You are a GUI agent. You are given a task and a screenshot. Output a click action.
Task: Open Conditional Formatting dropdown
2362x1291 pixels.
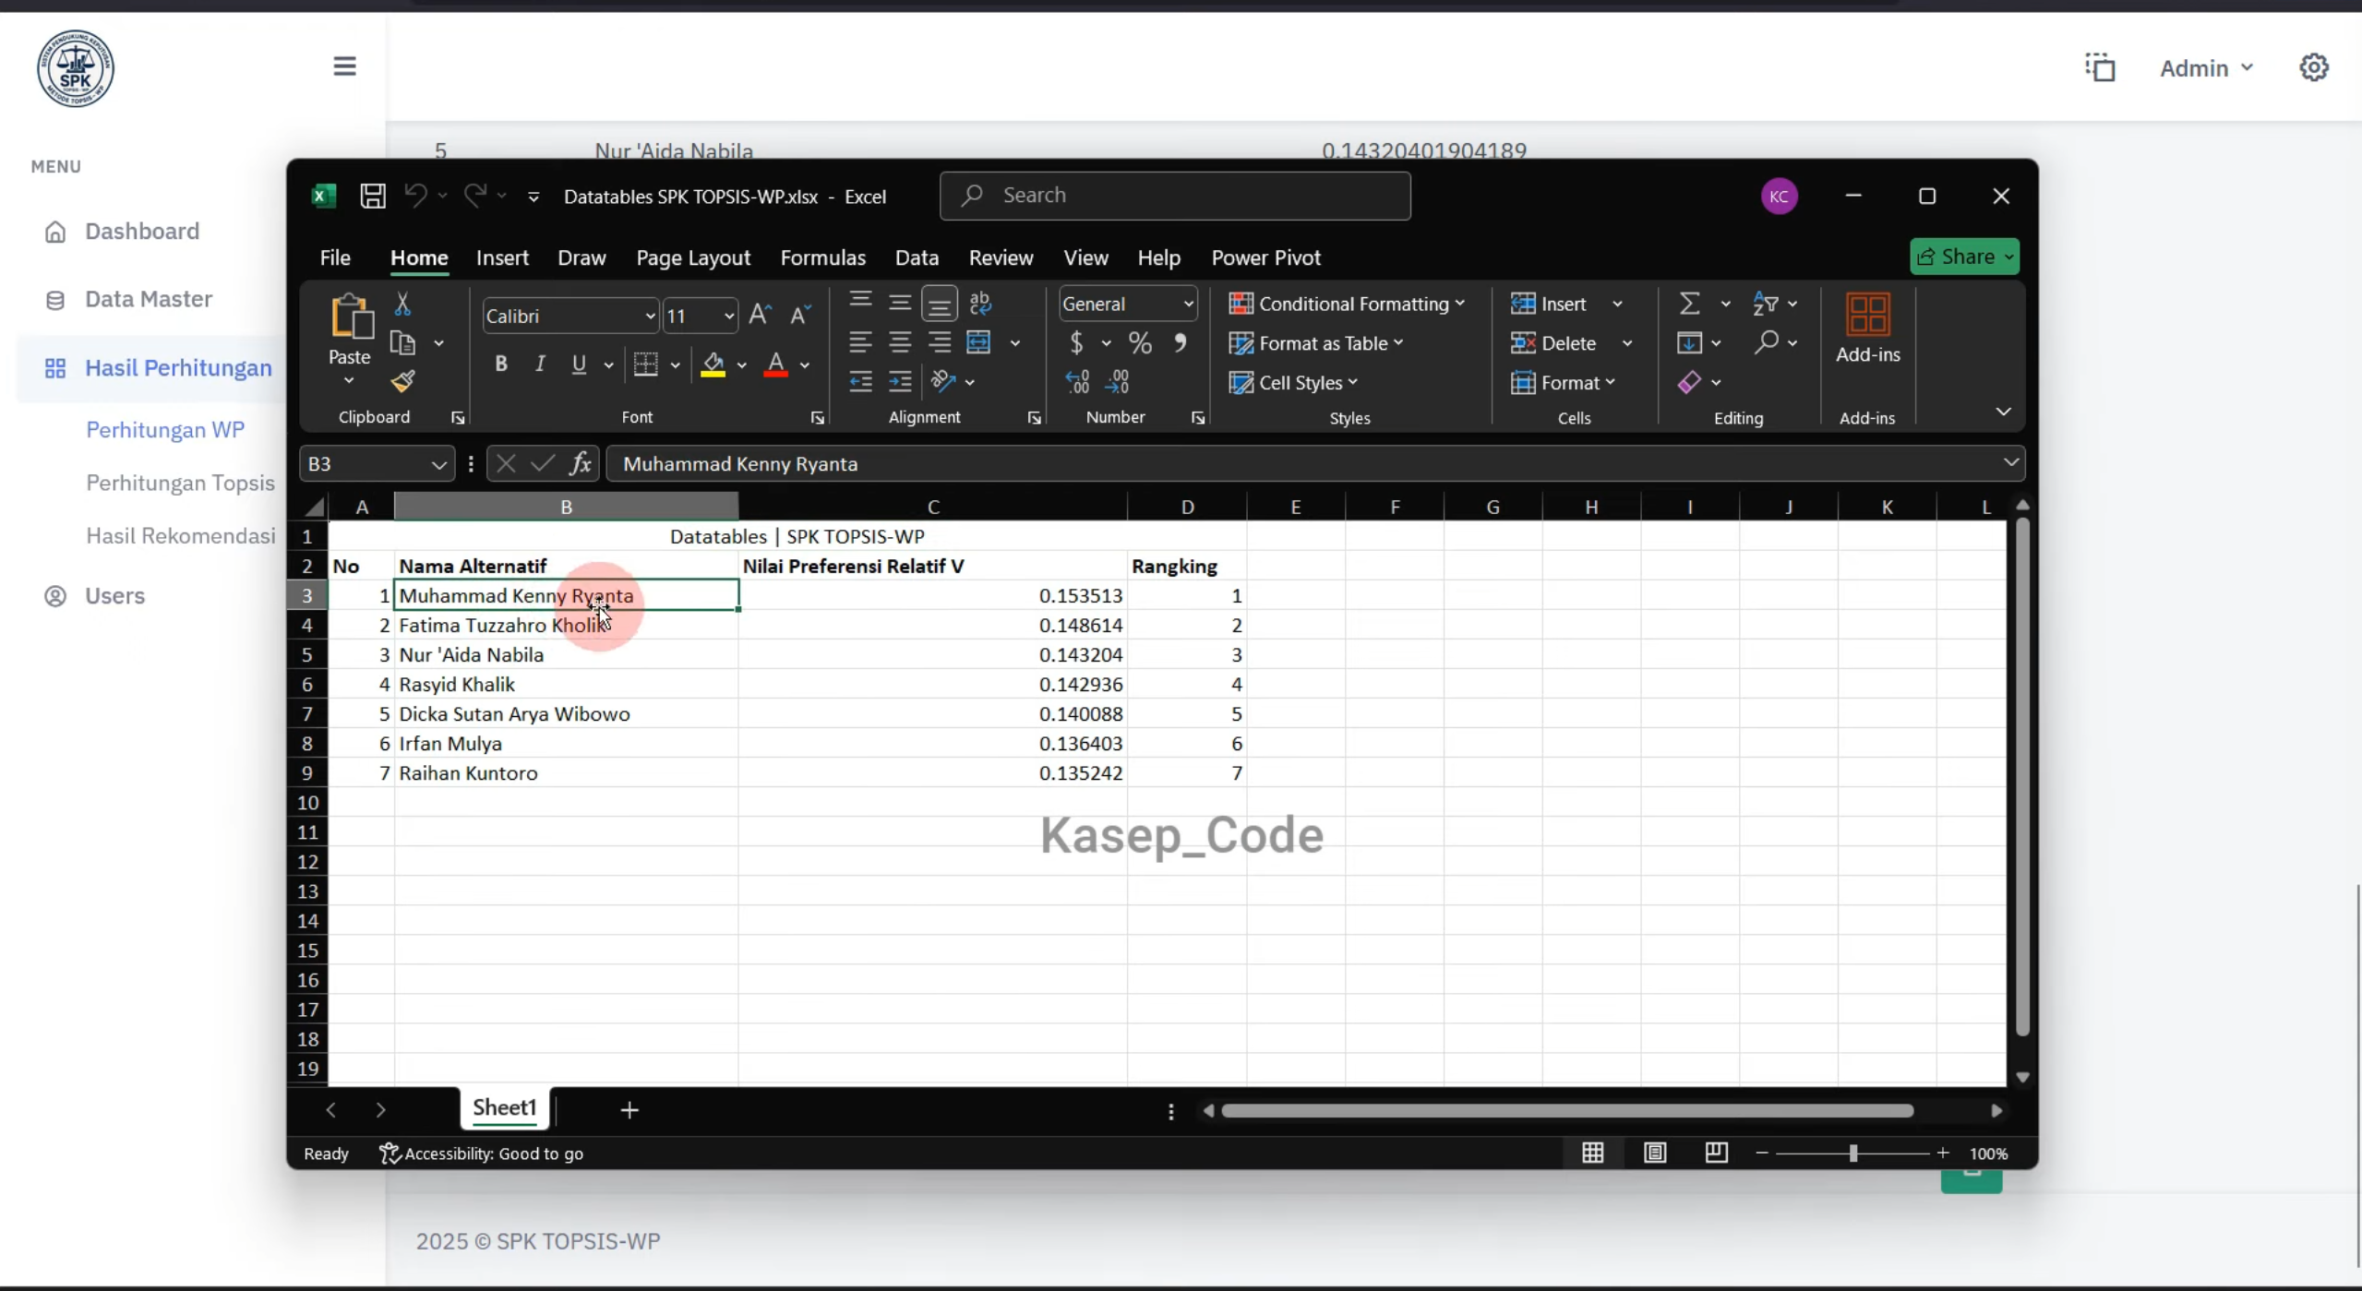(x=1348, y=304)
